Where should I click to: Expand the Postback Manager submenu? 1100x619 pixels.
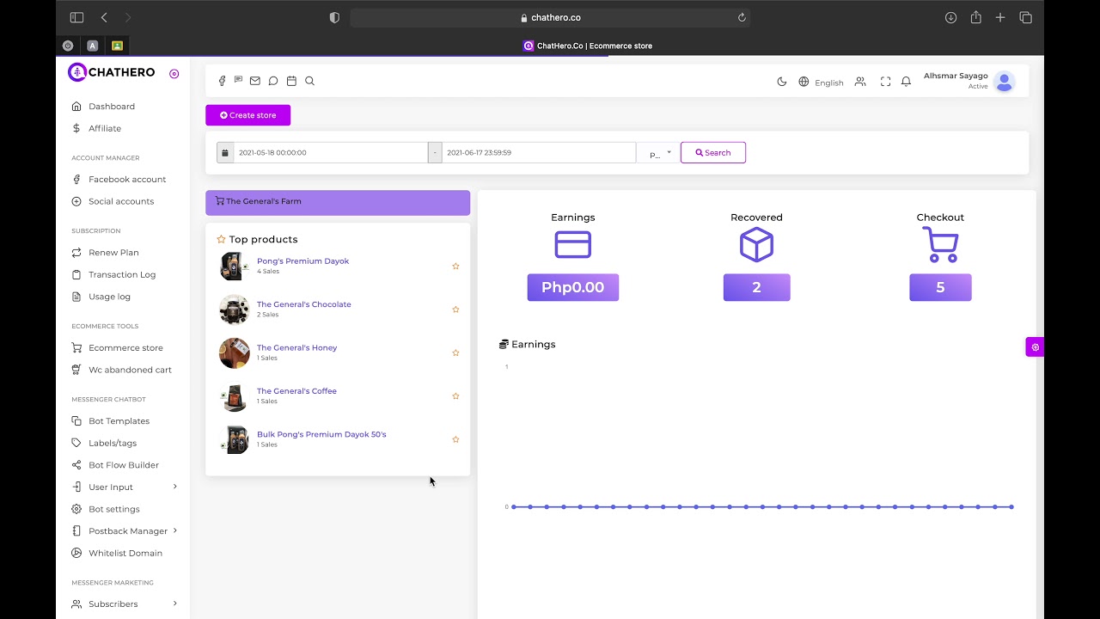point(125,531)
